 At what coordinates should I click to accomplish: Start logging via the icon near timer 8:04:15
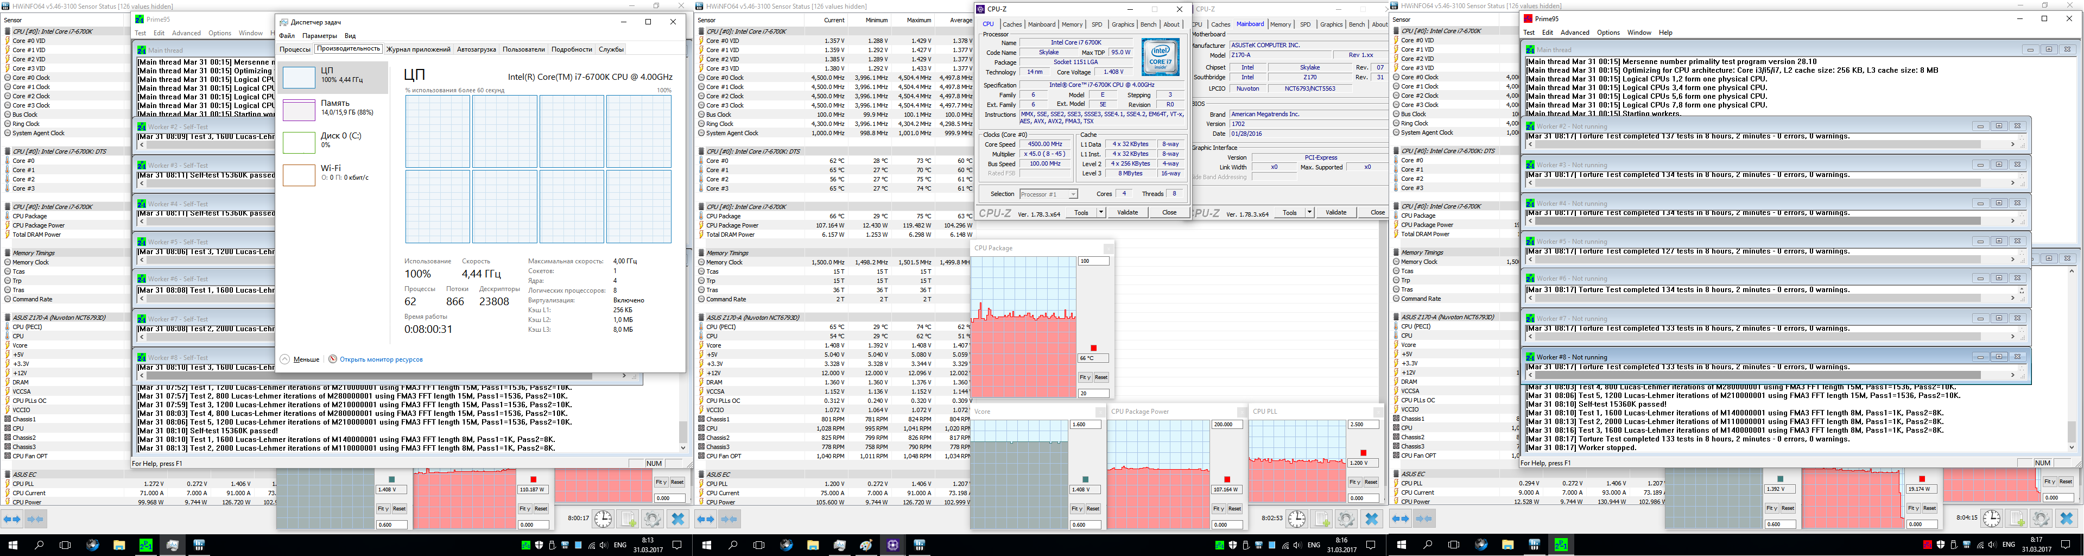pyautogui.click(x=2016, y=518)
